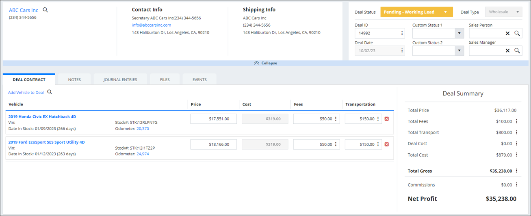Image resolution: width=531 pixels, height=216 pixels.
Task: Open the 2019 Honda Civic EX Hatchback link
Action: coord(42,116)
